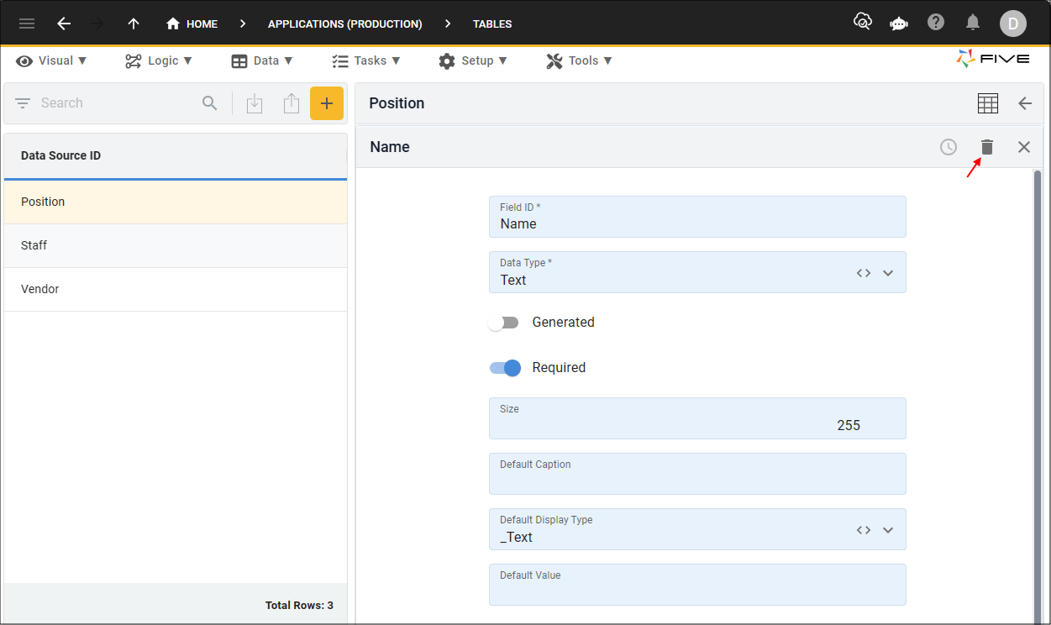The width and height of the screenshot is (1051, 625).
Task: Toggle the Required switch off
Action: (505, 368)
